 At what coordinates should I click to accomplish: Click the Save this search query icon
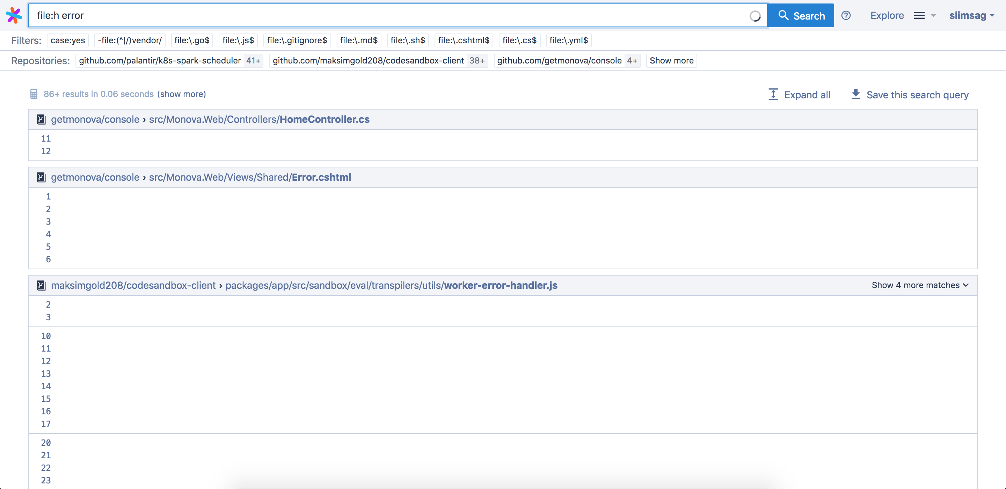(x=855, y=95)
